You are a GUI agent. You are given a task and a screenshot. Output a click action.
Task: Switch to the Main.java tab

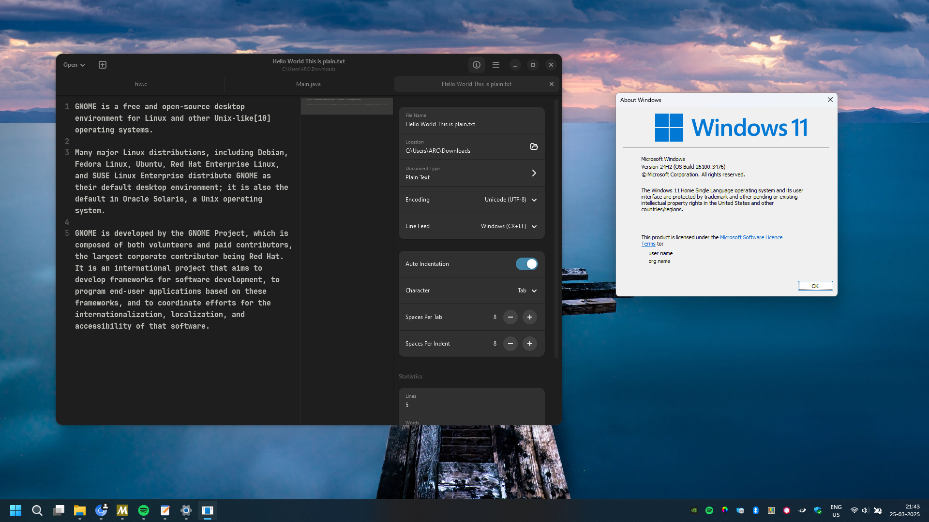pos(309,84)
